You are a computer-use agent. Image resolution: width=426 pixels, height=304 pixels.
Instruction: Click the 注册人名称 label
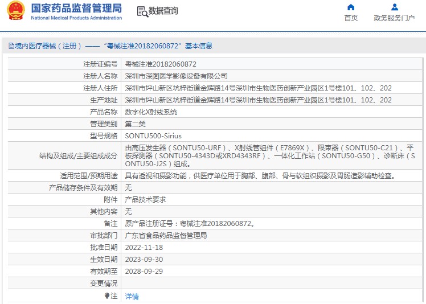pos(100,76)
